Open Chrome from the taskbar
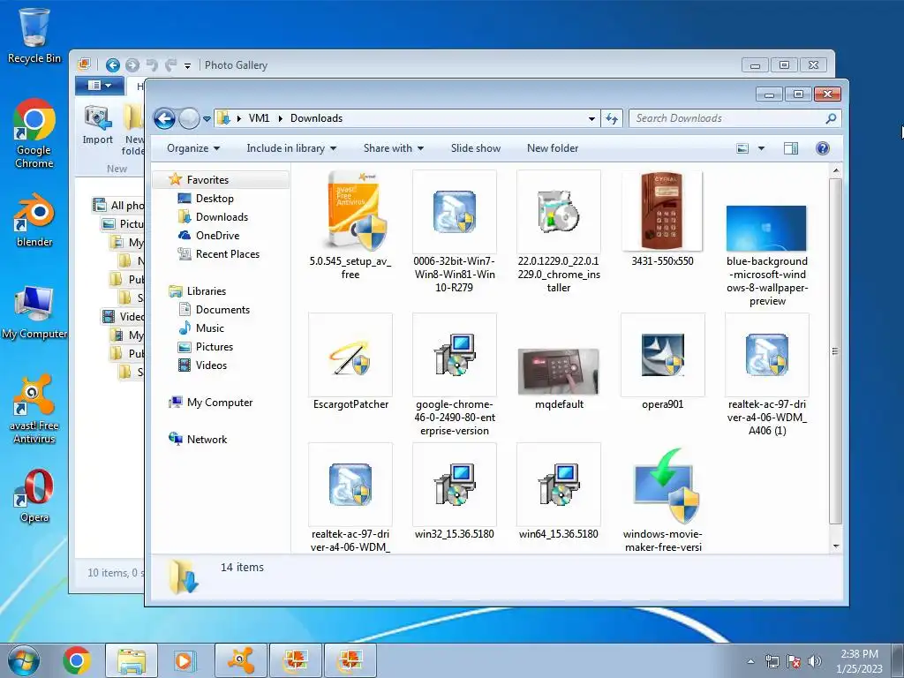 click(77, 660)
